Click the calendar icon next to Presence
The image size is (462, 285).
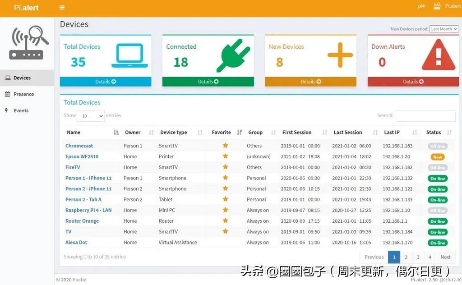[8, 94]
